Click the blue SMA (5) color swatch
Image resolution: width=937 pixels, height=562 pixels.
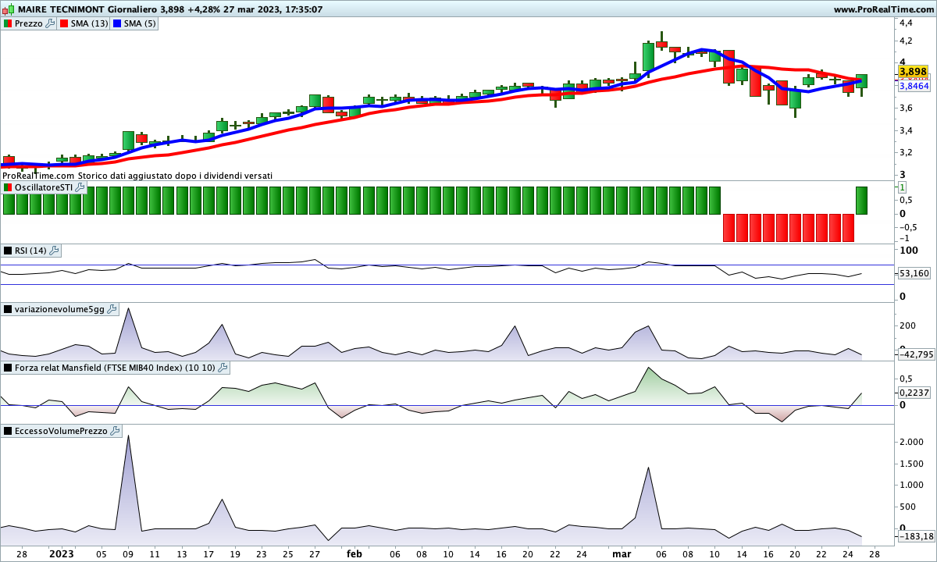117,23
